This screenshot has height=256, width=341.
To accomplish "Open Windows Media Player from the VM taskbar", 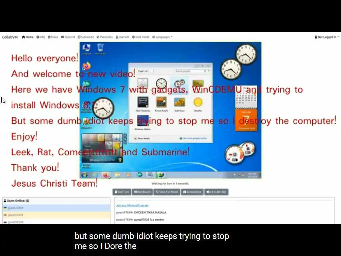I will click(128, 175).
